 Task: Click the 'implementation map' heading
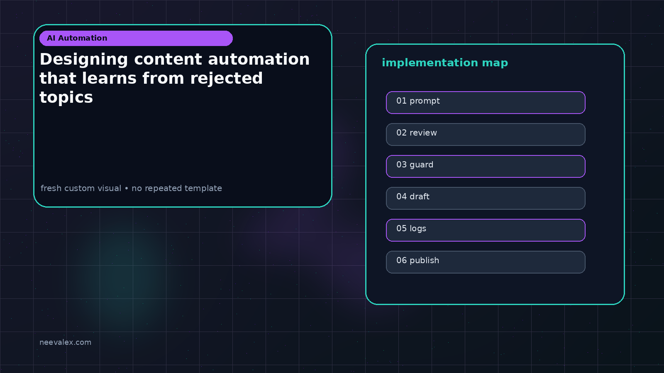(x=445, y=63)
